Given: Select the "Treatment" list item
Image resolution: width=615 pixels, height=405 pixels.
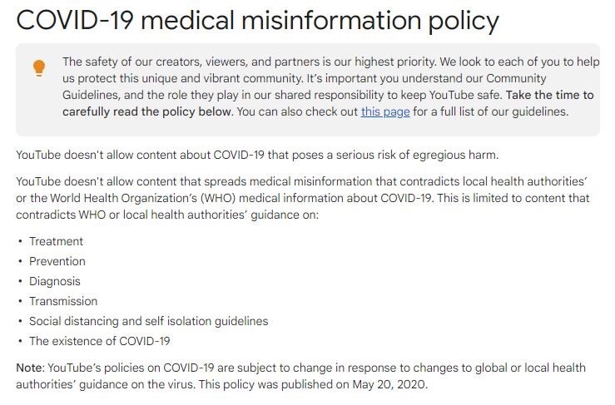Looking at the screenshot, I should pos(57,241).
